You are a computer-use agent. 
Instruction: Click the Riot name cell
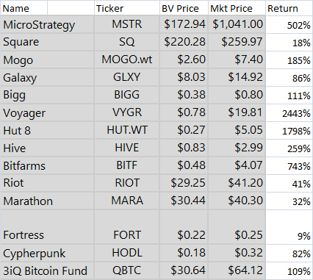(x=47, y=183)
